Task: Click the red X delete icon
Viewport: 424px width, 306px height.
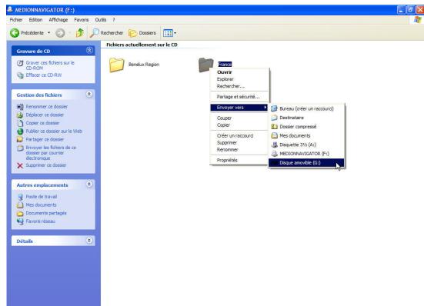Action: point(20,165)
